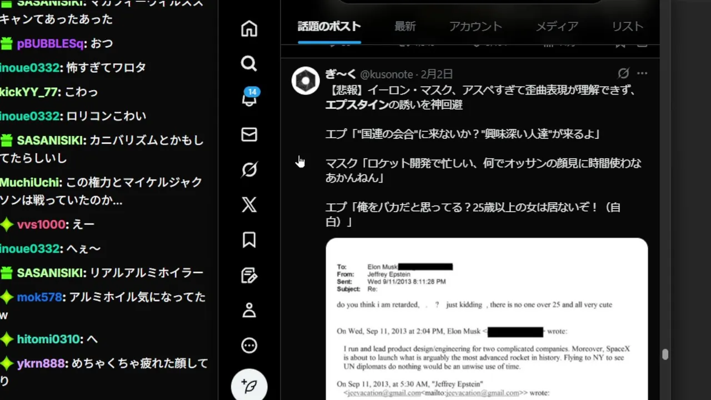Click Grok explain icon on ぎ〜く post
Viewport: 711px width, 400px height.
coord(623,73)
